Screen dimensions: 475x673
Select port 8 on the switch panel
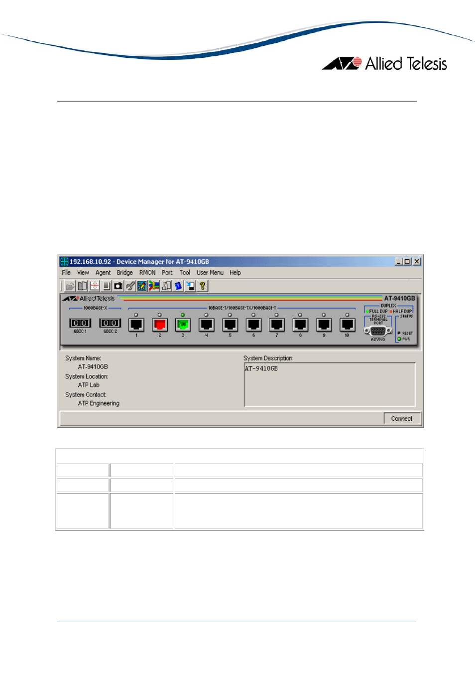coord(300,325)
